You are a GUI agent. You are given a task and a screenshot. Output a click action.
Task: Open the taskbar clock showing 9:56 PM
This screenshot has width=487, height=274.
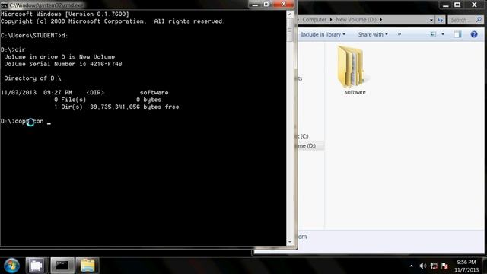[466, 266]
